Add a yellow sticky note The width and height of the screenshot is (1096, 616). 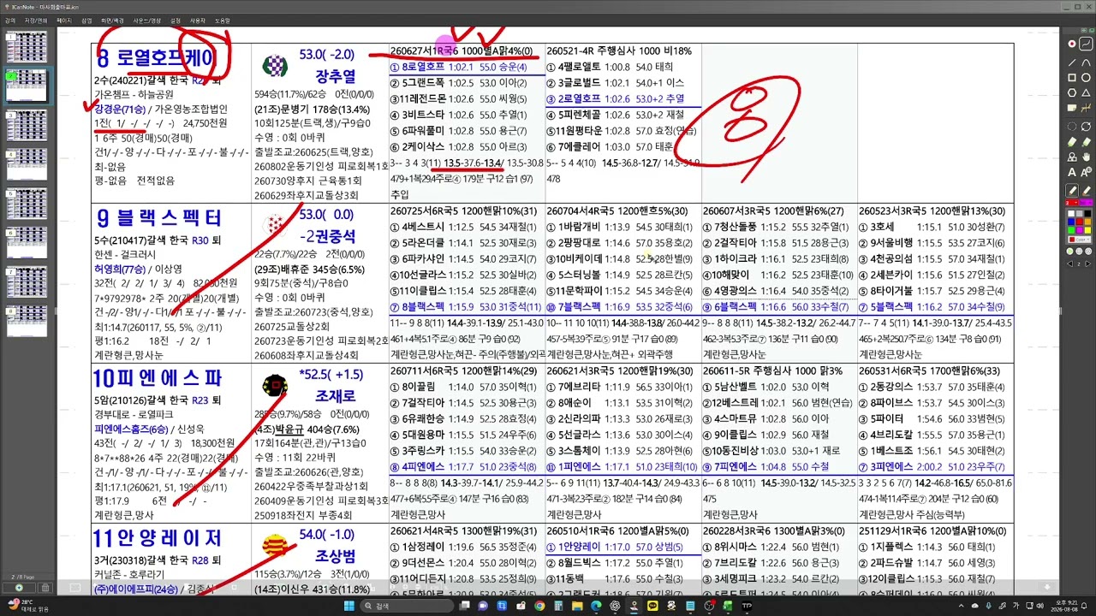(x=1072, y=109)
